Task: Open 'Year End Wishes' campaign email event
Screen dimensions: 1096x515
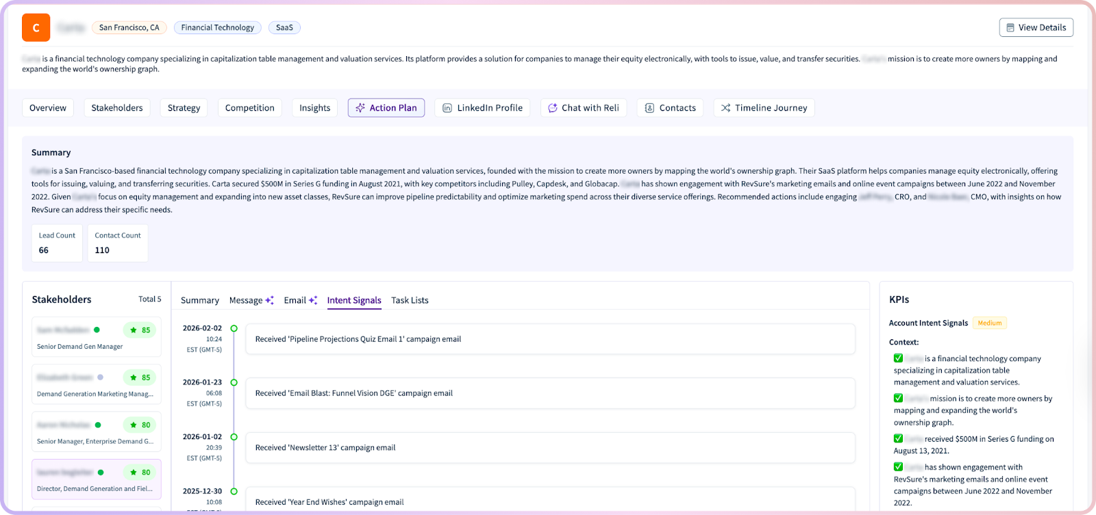Action: click(x=550, y=501)
